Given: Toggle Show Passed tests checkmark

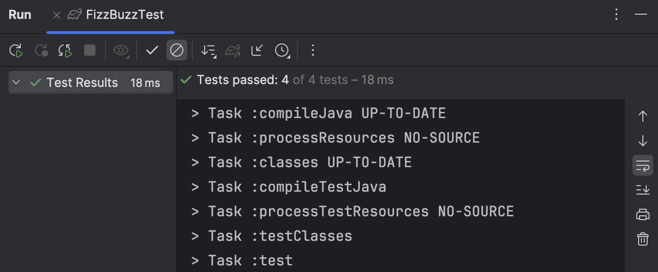Looking at the screenshot, I should click(x=152, y=50).
